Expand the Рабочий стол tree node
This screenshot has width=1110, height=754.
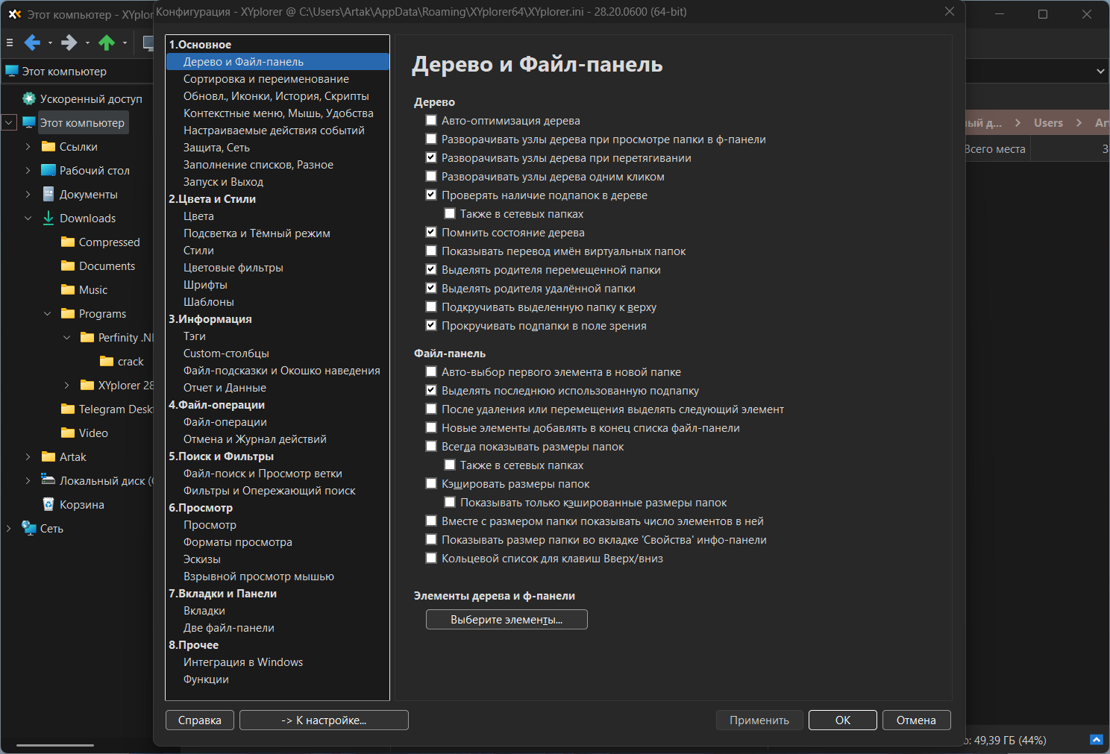click(x=28, y=170)
